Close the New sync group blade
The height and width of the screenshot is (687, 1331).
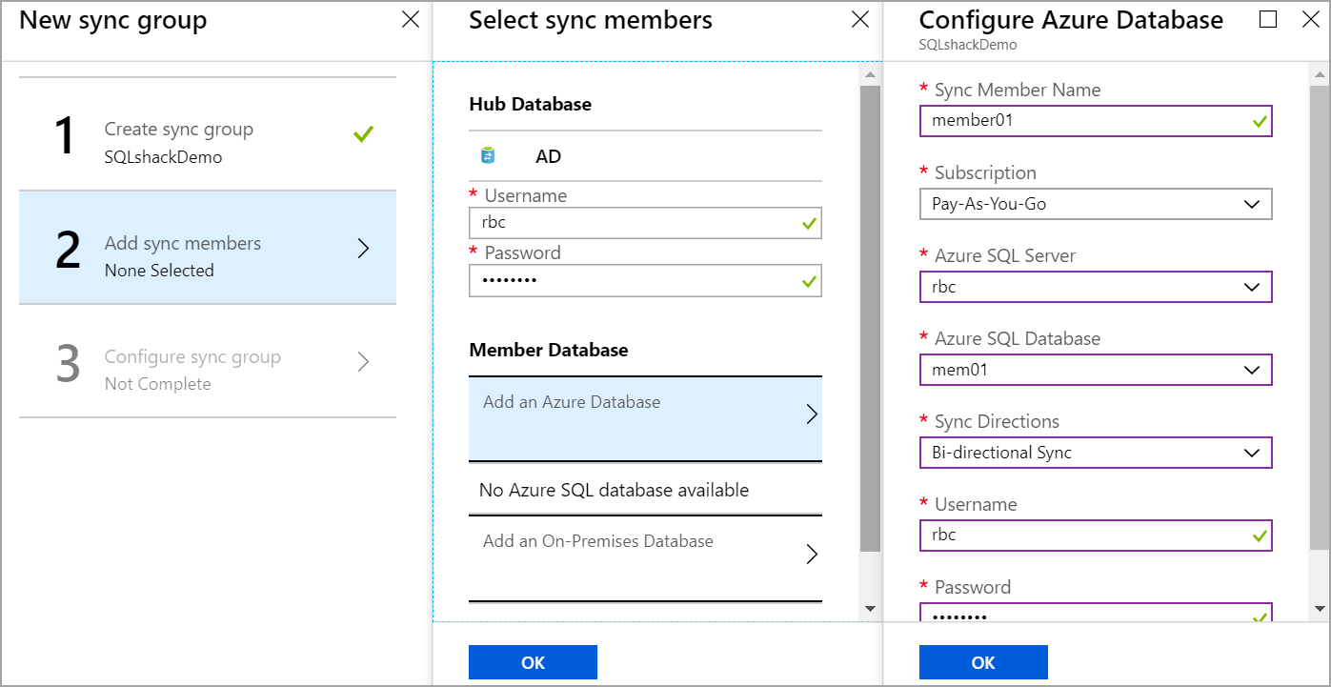click(x=411, y=20)
